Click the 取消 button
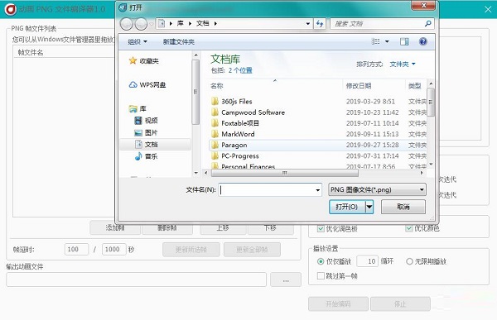Viewport: 497px width, 320px height. (x=403, y=207)
